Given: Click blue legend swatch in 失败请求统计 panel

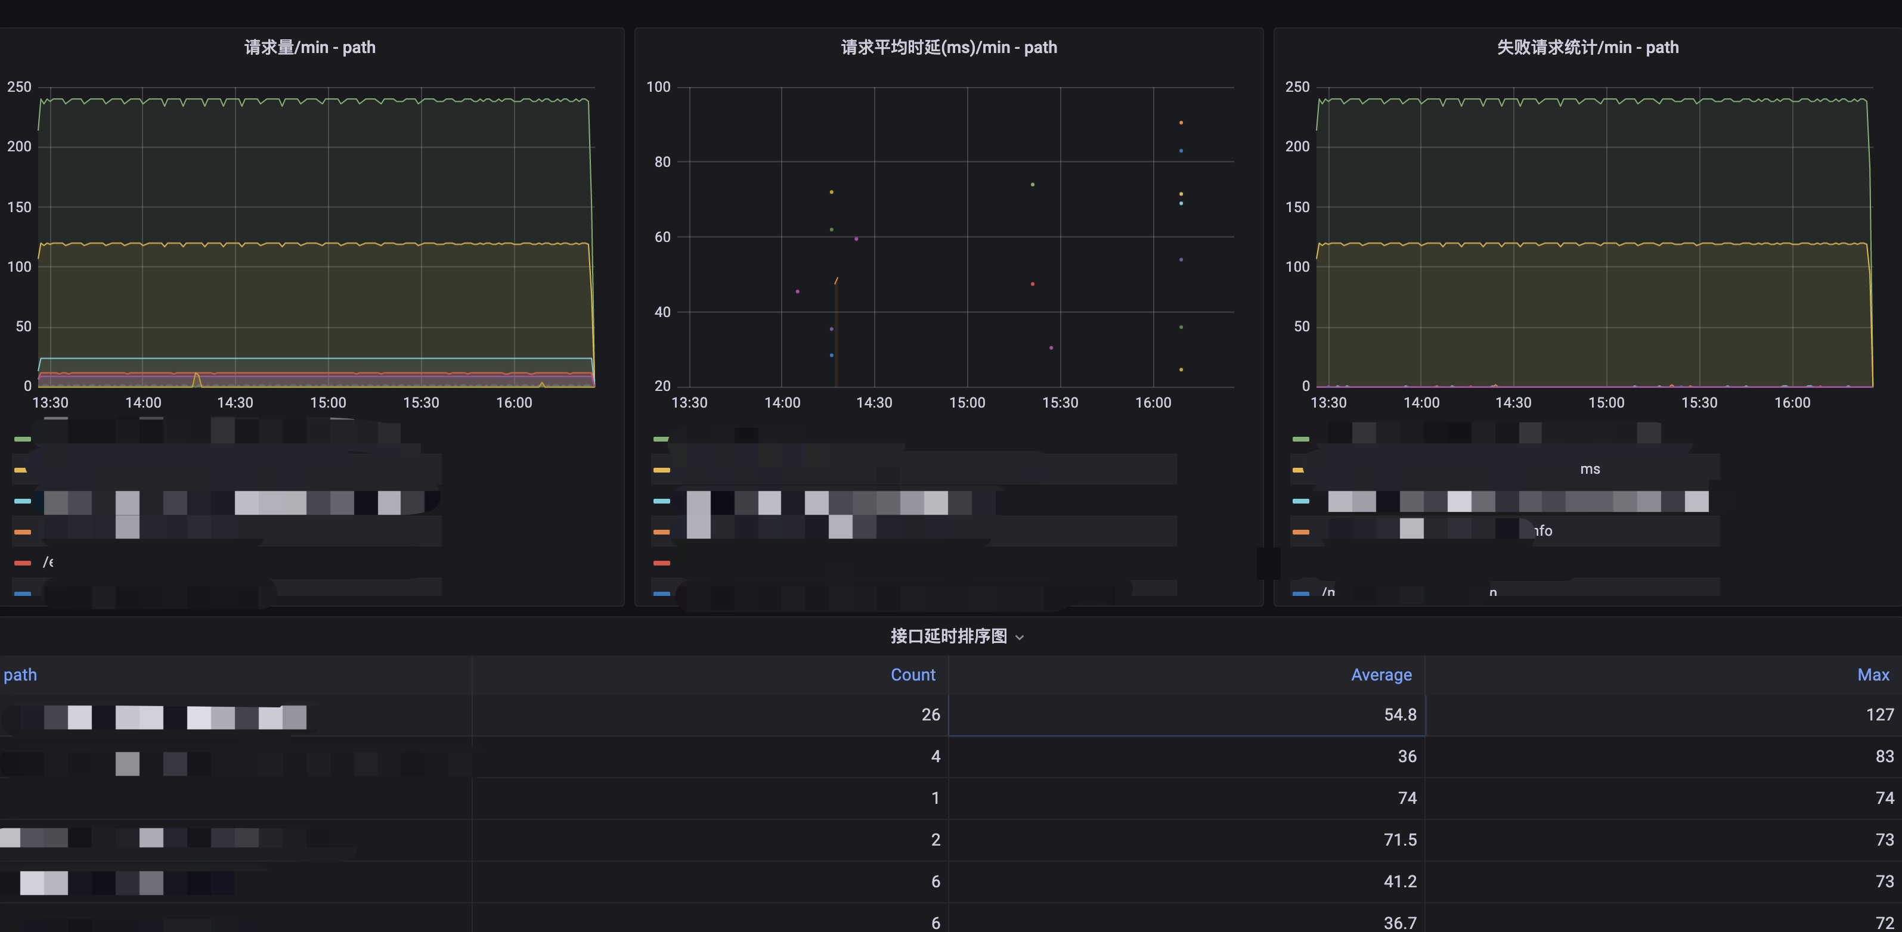Looking at the screenshot, I should click(x=1301, y=594).
